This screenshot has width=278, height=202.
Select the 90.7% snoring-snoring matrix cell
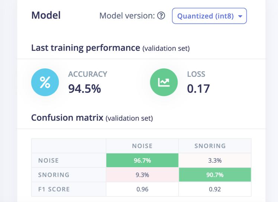click(215, 175)
